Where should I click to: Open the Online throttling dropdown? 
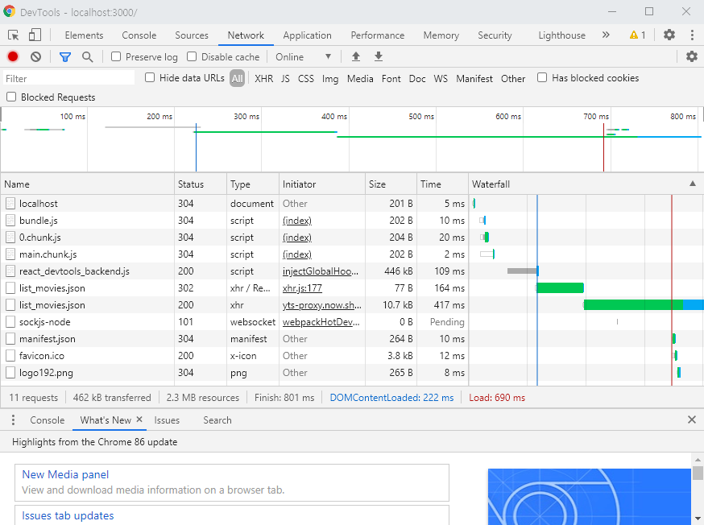(x=304, y=57)
